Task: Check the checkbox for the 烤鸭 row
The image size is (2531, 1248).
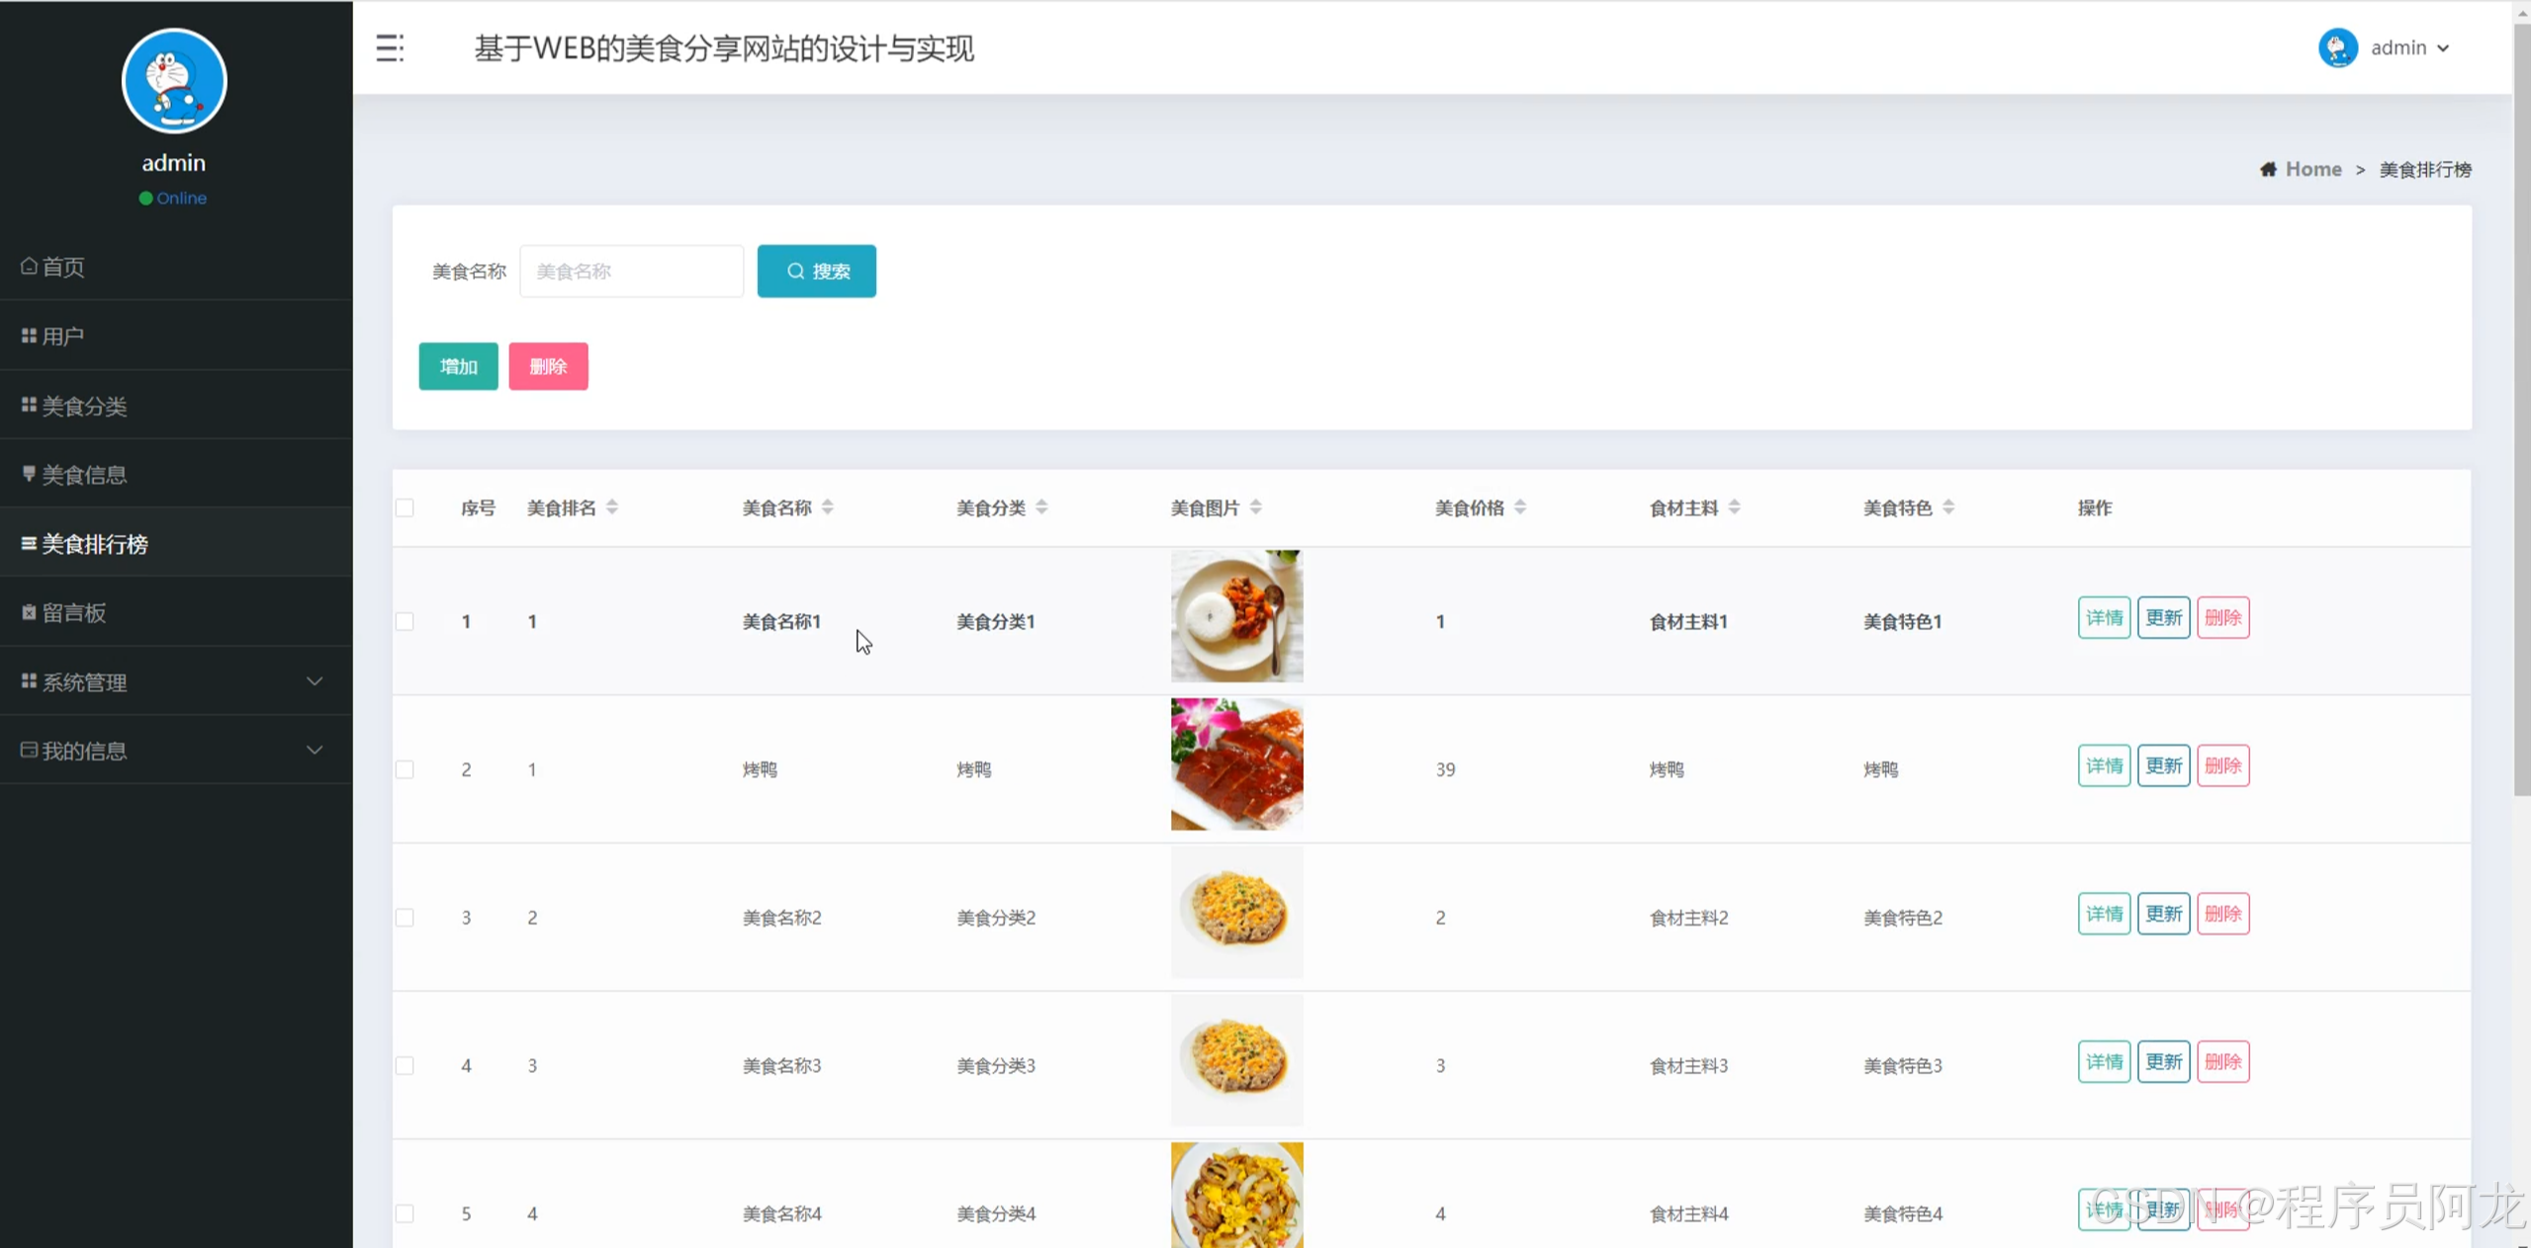Action: [x=405, y=769]
